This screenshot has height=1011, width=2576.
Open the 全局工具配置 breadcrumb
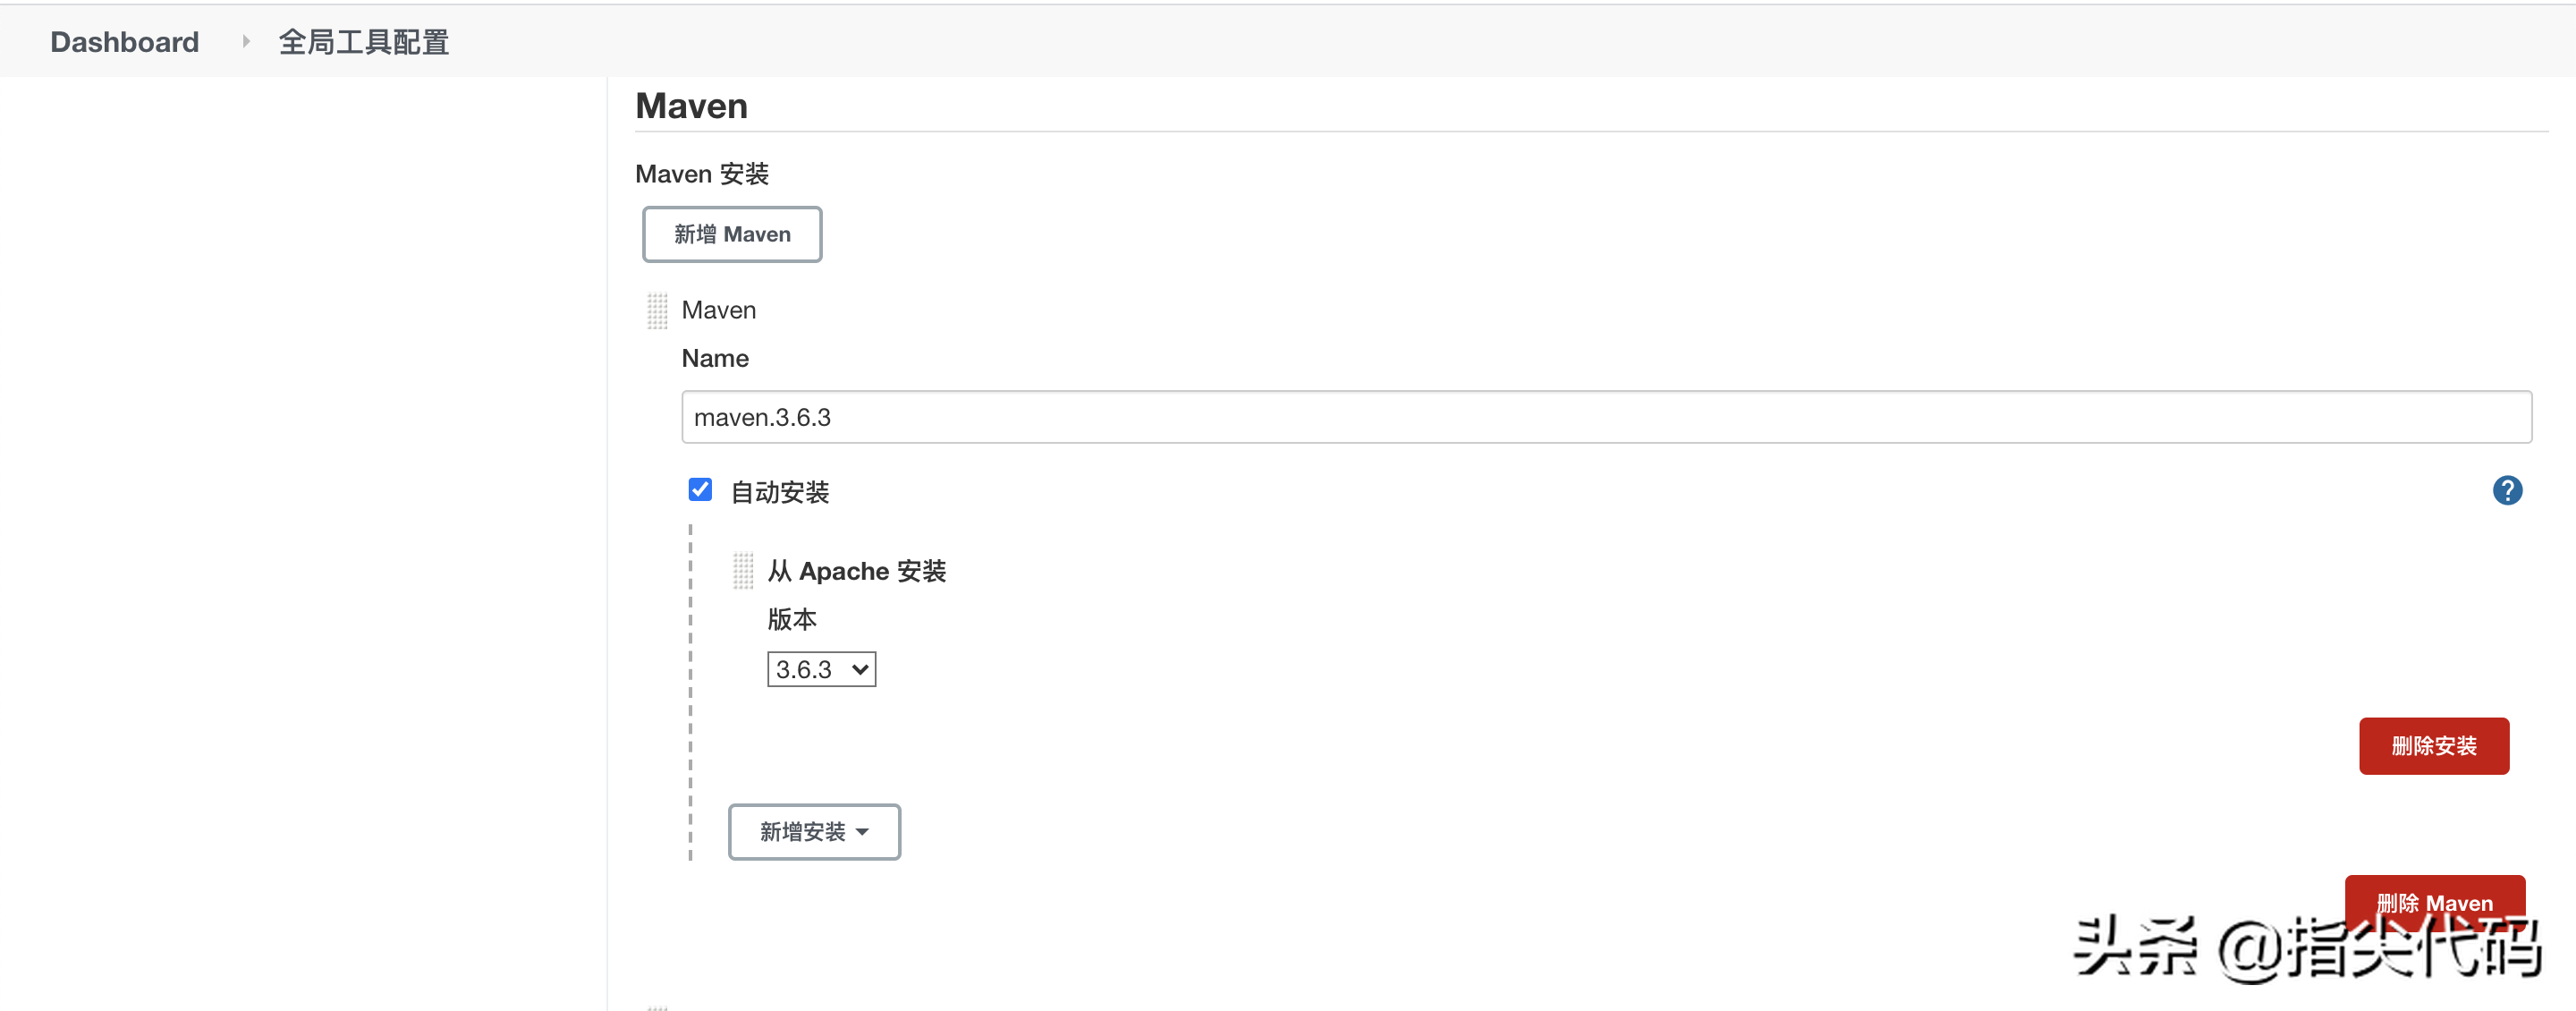(x=363, y=42)
